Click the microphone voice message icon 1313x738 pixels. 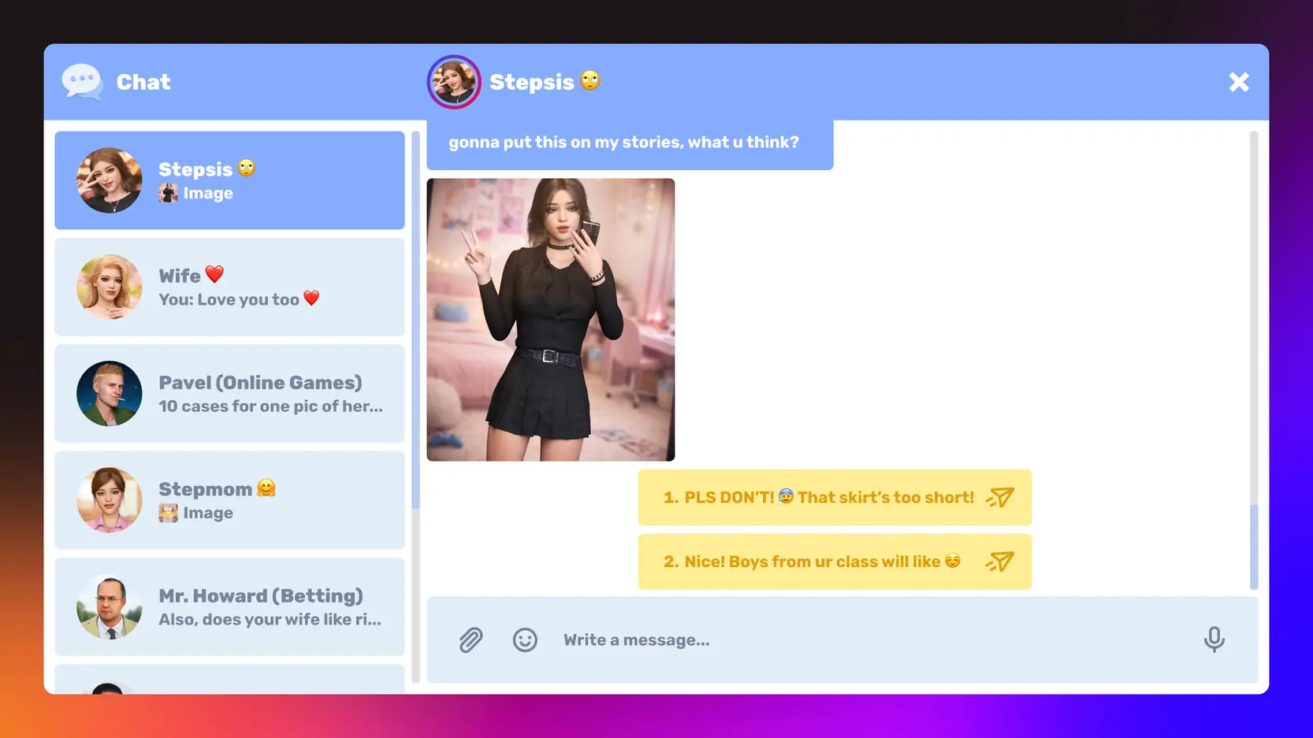click(1214, 640)
